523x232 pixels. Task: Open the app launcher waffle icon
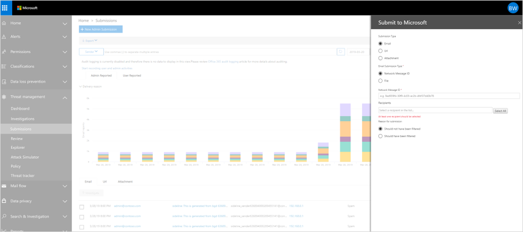tap(5, 8)
